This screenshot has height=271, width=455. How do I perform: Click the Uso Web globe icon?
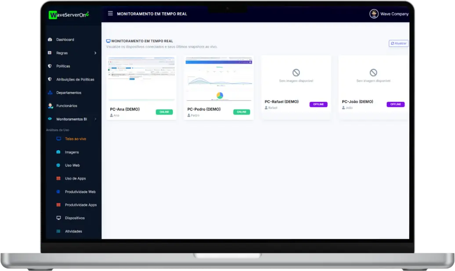click(x=58, y=166)
